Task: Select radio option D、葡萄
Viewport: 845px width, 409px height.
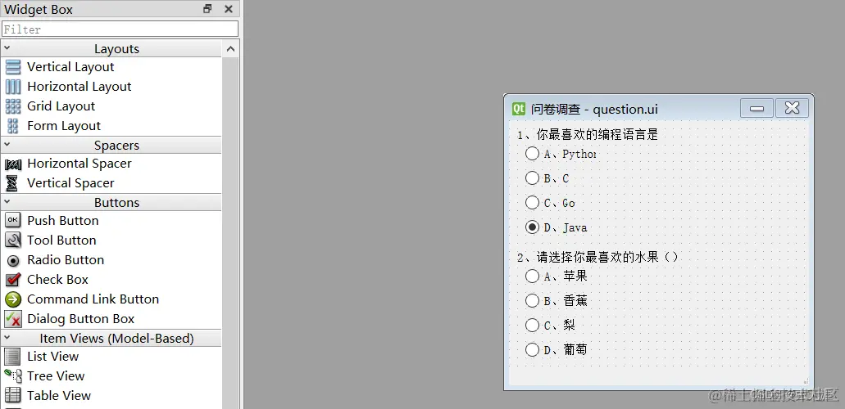Action: tap(557, 350)
